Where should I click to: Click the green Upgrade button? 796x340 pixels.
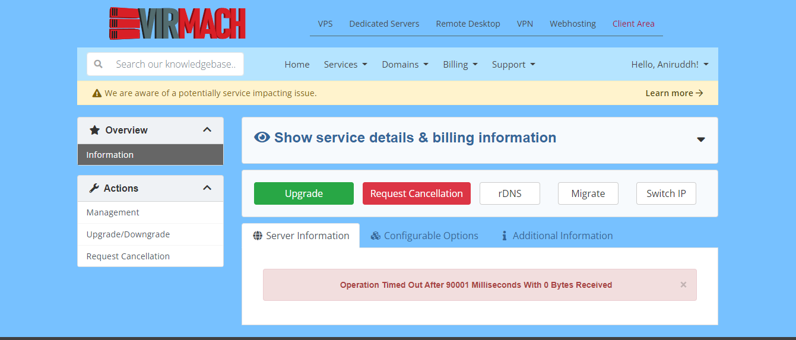click(x=304, y=193)
